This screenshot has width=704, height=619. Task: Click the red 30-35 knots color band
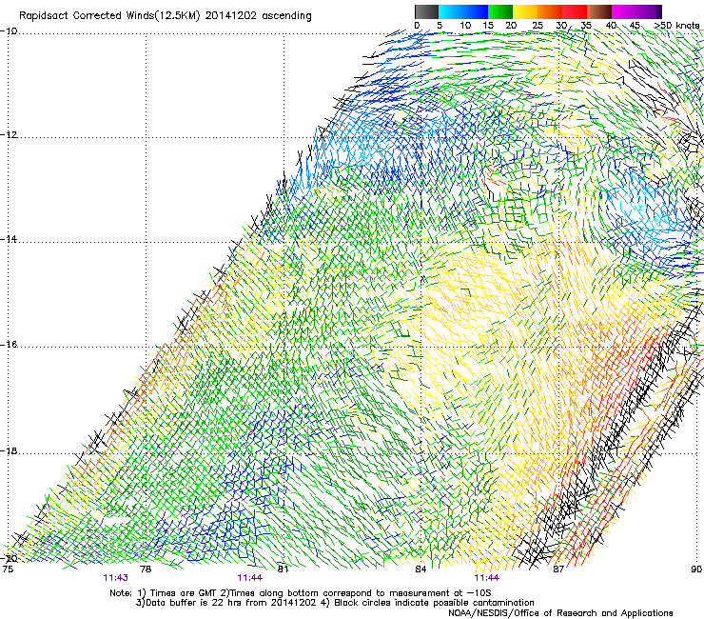pyautogui.click(x=576, y=11)
